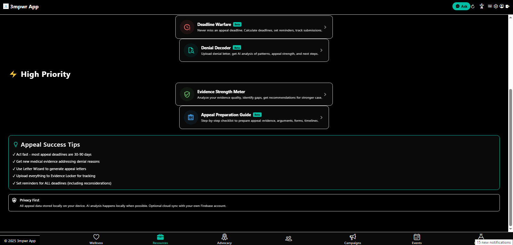Click the Appeal Success Tips lightbulb icon

click(16, 144)
